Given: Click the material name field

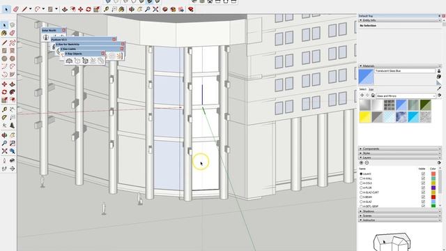Looking at the screenshot, I should [x=405, y=71].
